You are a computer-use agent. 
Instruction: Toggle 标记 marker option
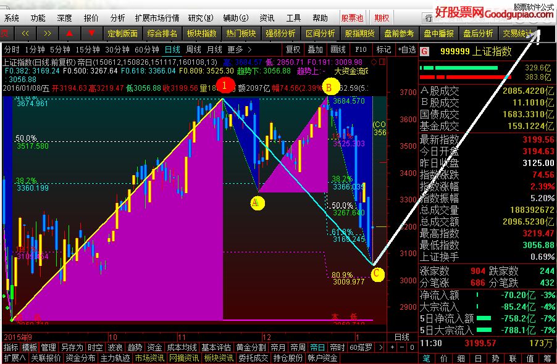(x=383, y=50)
